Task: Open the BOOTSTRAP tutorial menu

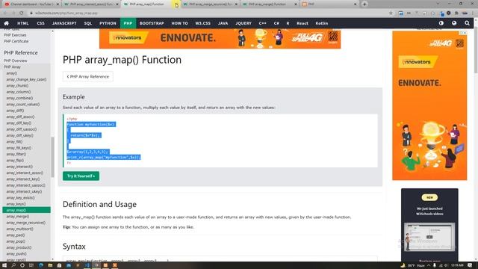Action: (152, 23)
